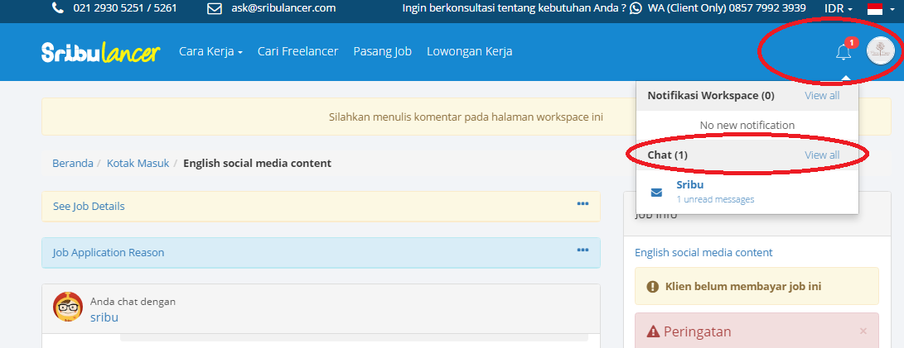Click 'Klien belum membayar job ini' notice
Viewport: 904px width, 348px height.
coord(743,286)
